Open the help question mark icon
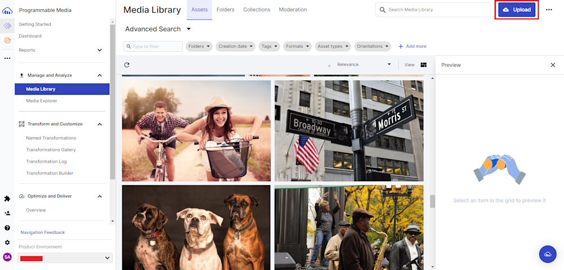The image size is (564, 270). (7, 228)
